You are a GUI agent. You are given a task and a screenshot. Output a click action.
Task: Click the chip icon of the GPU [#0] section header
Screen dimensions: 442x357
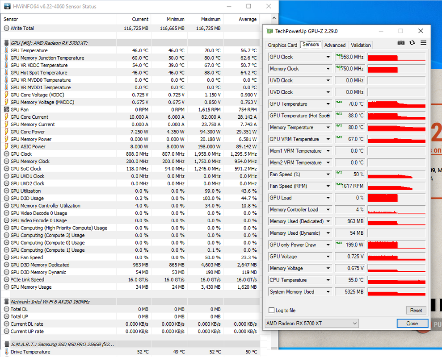point(6,43)
